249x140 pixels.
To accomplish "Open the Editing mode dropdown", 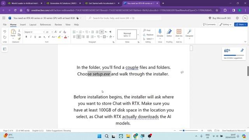I will [x=225, y=24].
